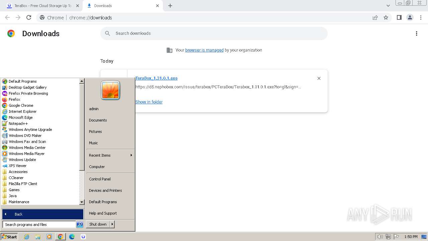The width and height of the screenshot is (428, 241).
Task: Open the 'browser is managed' link
Action: point(204,50)
